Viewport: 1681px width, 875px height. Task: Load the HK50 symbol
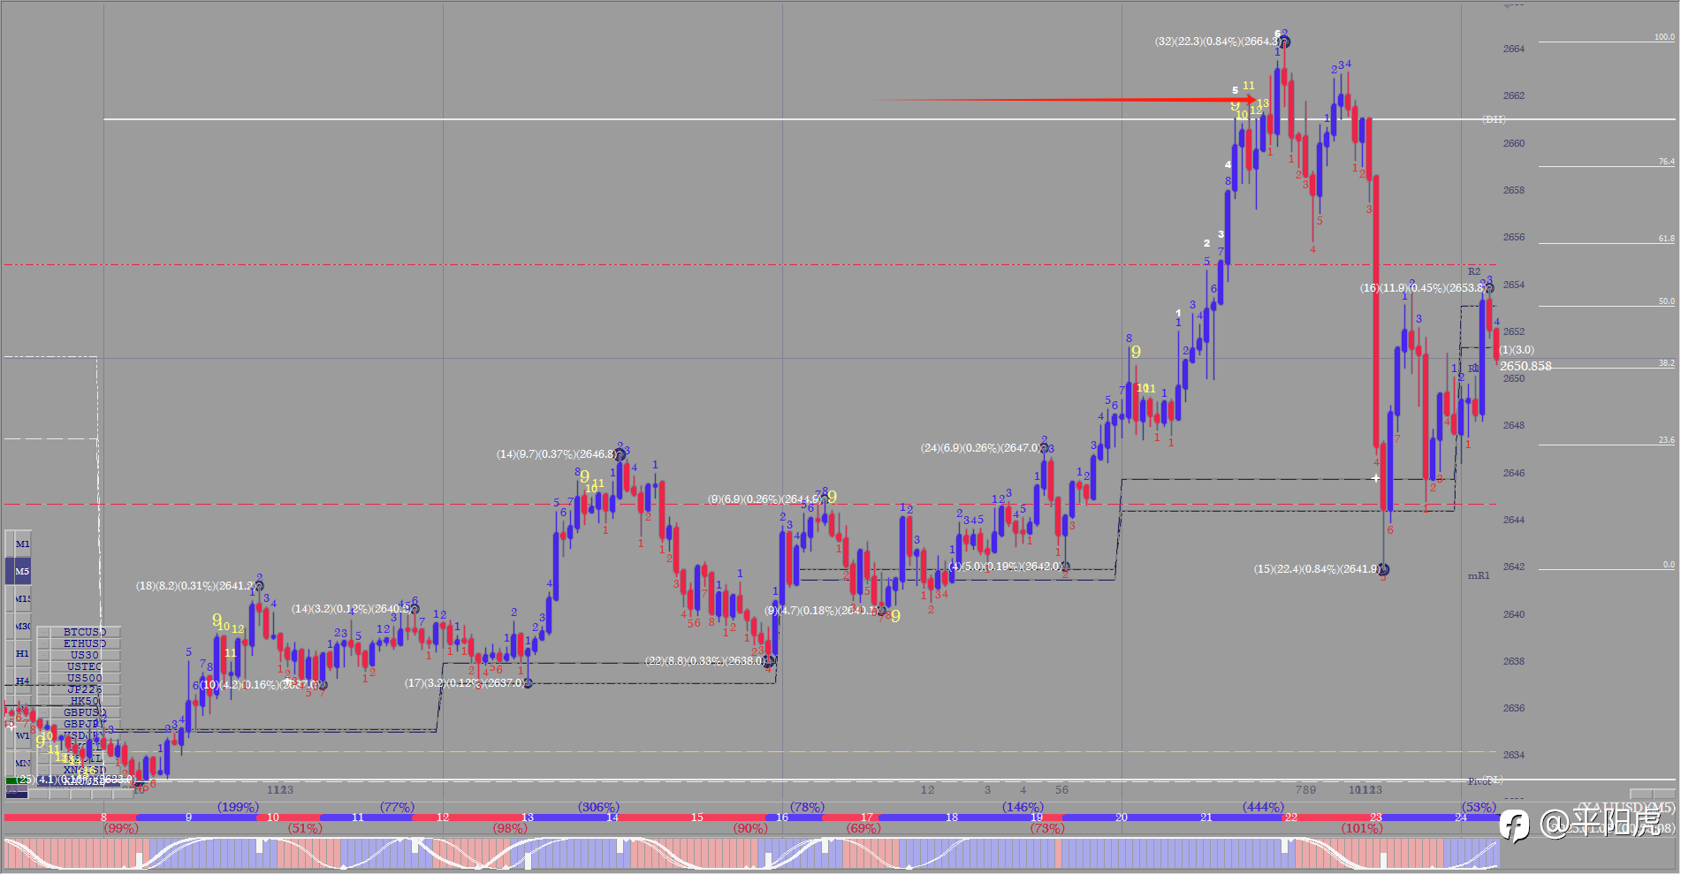84,701
